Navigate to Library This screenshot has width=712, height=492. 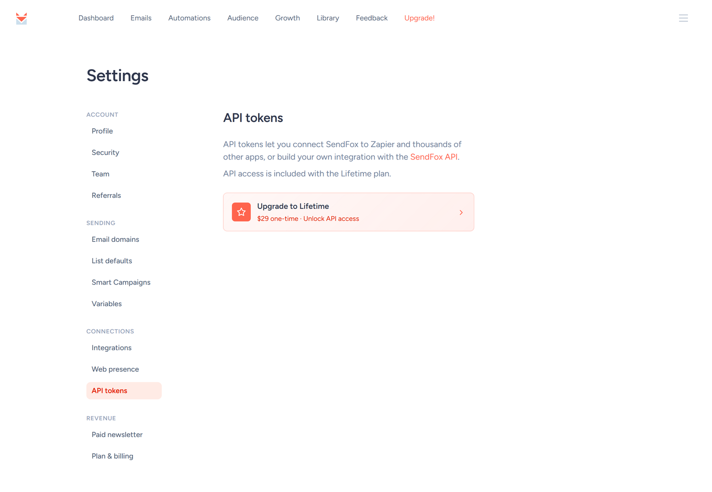pos(328,18)
